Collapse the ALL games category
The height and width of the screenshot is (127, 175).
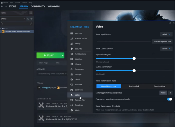tap(1, 28)
